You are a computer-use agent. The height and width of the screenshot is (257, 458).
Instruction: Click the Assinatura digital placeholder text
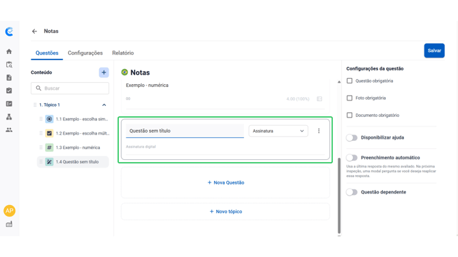(141, 146)
